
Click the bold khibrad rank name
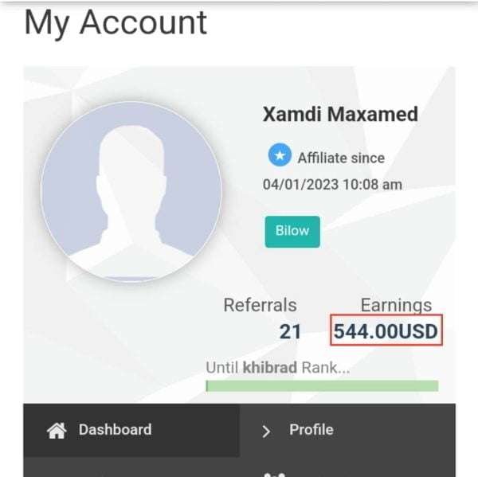tap(270, 367)
